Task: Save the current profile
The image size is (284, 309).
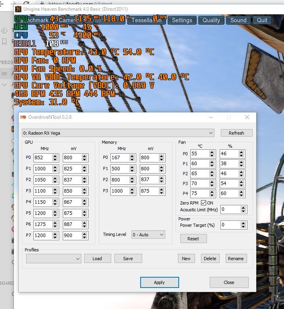Action: coord(128,259)
